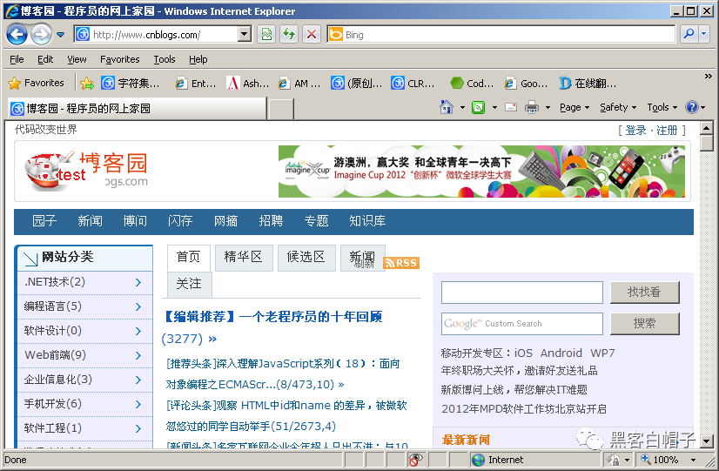Click the 找找看 search button
The image size is (719, 471).
tap(644, 293)
